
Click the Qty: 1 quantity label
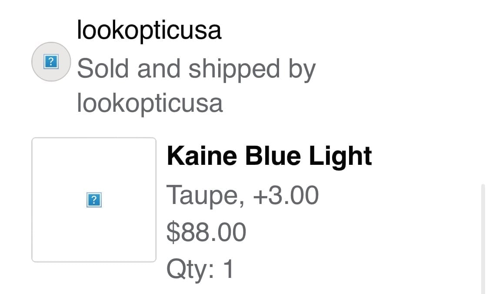[200, 269]
